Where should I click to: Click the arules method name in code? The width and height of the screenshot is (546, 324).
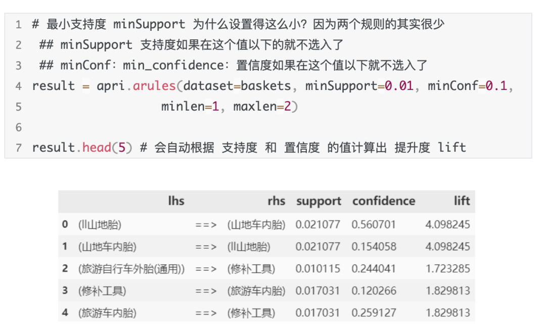coord(154,85)
